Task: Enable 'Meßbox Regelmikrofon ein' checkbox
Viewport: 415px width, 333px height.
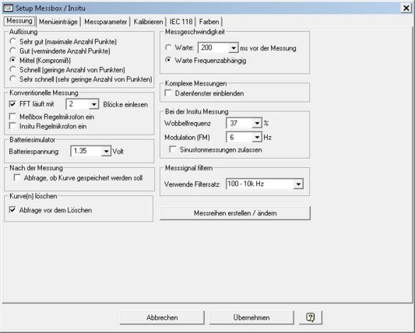Action: point(12,117)
